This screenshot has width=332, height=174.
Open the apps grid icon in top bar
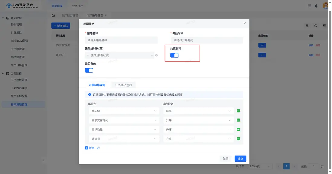click(309, 5)
